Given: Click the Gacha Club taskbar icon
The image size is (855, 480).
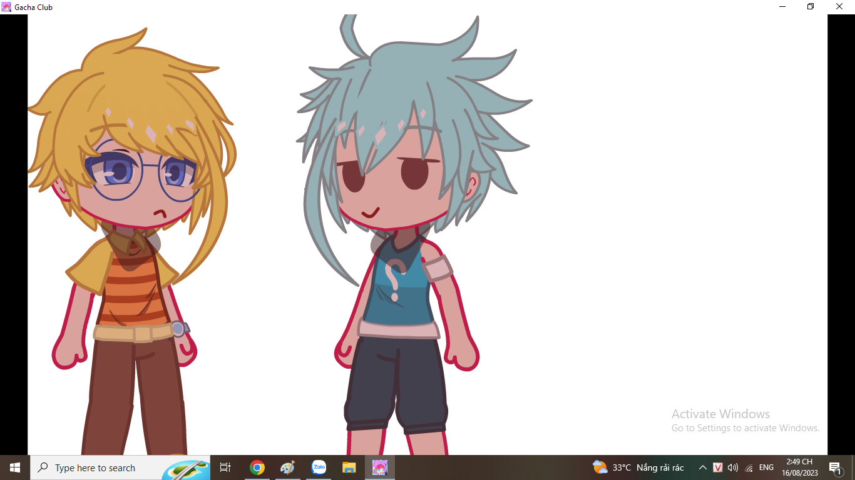Looking at the screenshot, I should click(x=380, y=467).
